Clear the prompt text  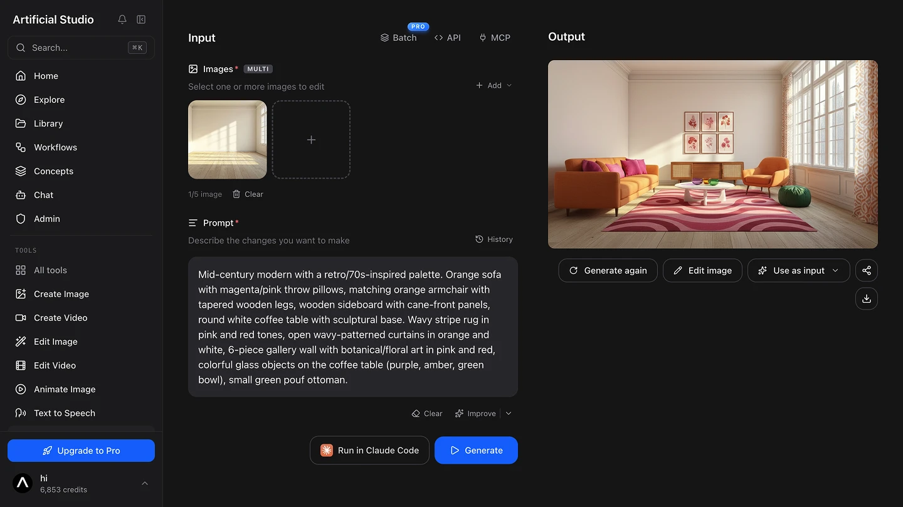pyautogui.click(x=427, y=414)
